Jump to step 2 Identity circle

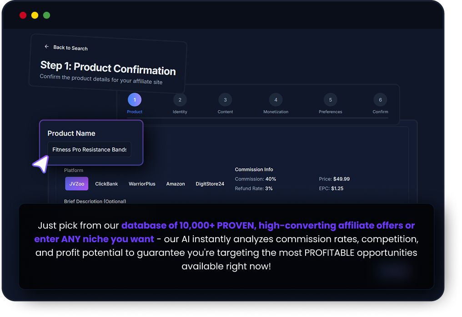click(180, 100)
